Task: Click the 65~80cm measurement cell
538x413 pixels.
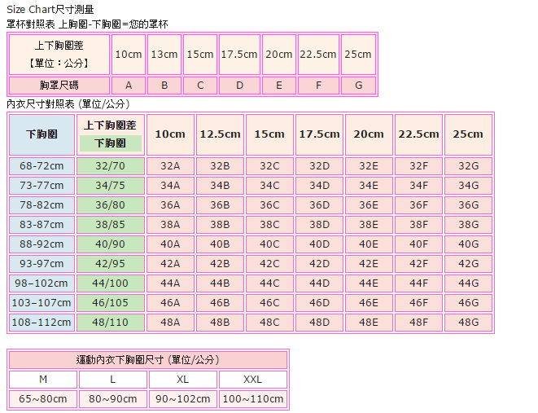Action: click(43, 399)
